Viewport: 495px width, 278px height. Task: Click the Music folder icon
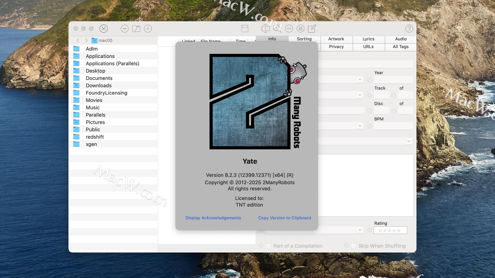76,107
